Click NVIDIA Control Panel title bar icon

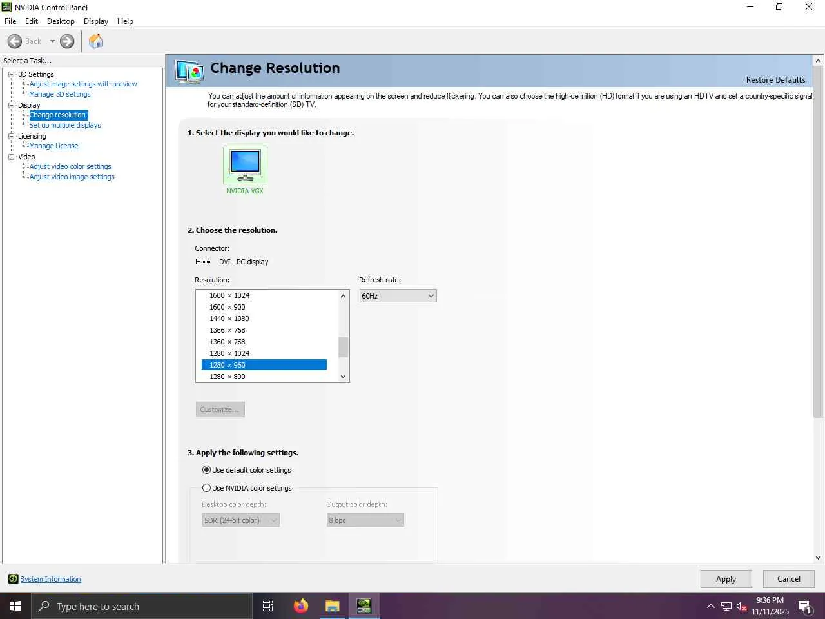(x=7, y=7)
